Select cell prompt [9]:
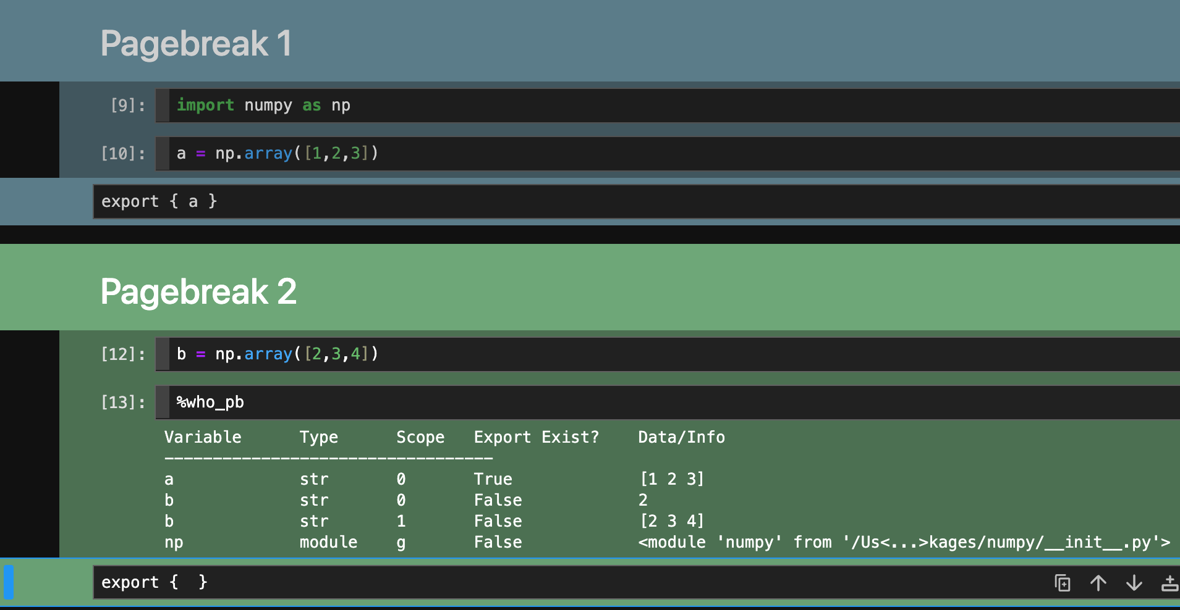 point(128,106)
